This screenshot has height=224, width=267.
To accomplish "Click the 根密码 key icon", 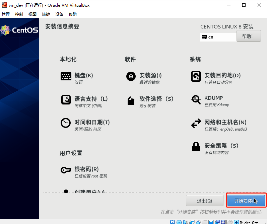I will [66, 170].
